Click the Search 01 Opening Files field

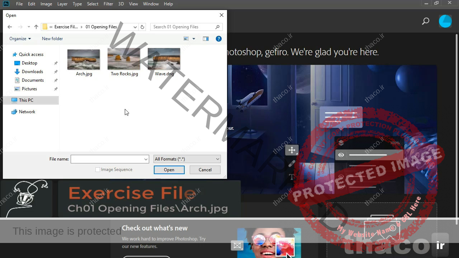click(186, 27)
